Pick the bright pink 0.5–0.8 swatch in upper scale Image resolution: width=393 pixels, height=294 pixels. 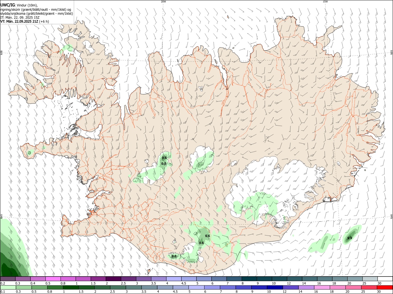(53, 279)
